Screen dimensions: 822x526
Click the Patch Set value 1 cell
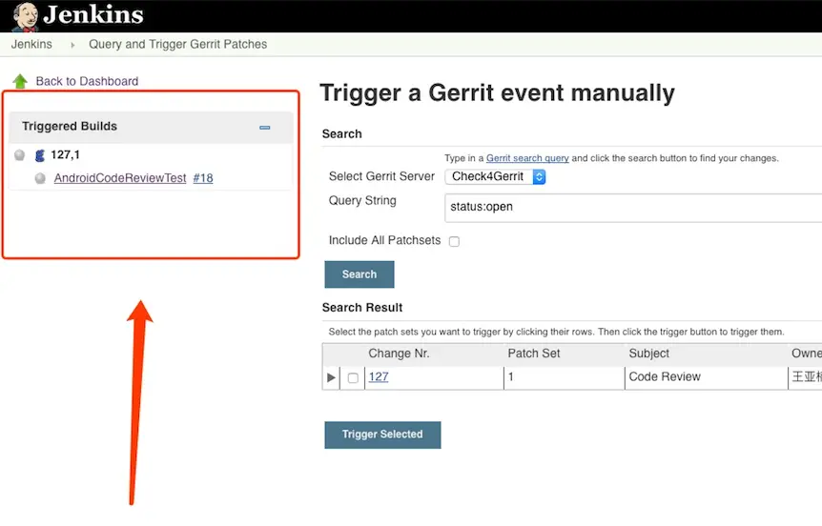pyautogui.click(x=565, y=377)
